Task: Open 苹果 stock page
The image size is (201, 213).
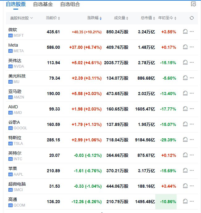Action: point(13,169)
